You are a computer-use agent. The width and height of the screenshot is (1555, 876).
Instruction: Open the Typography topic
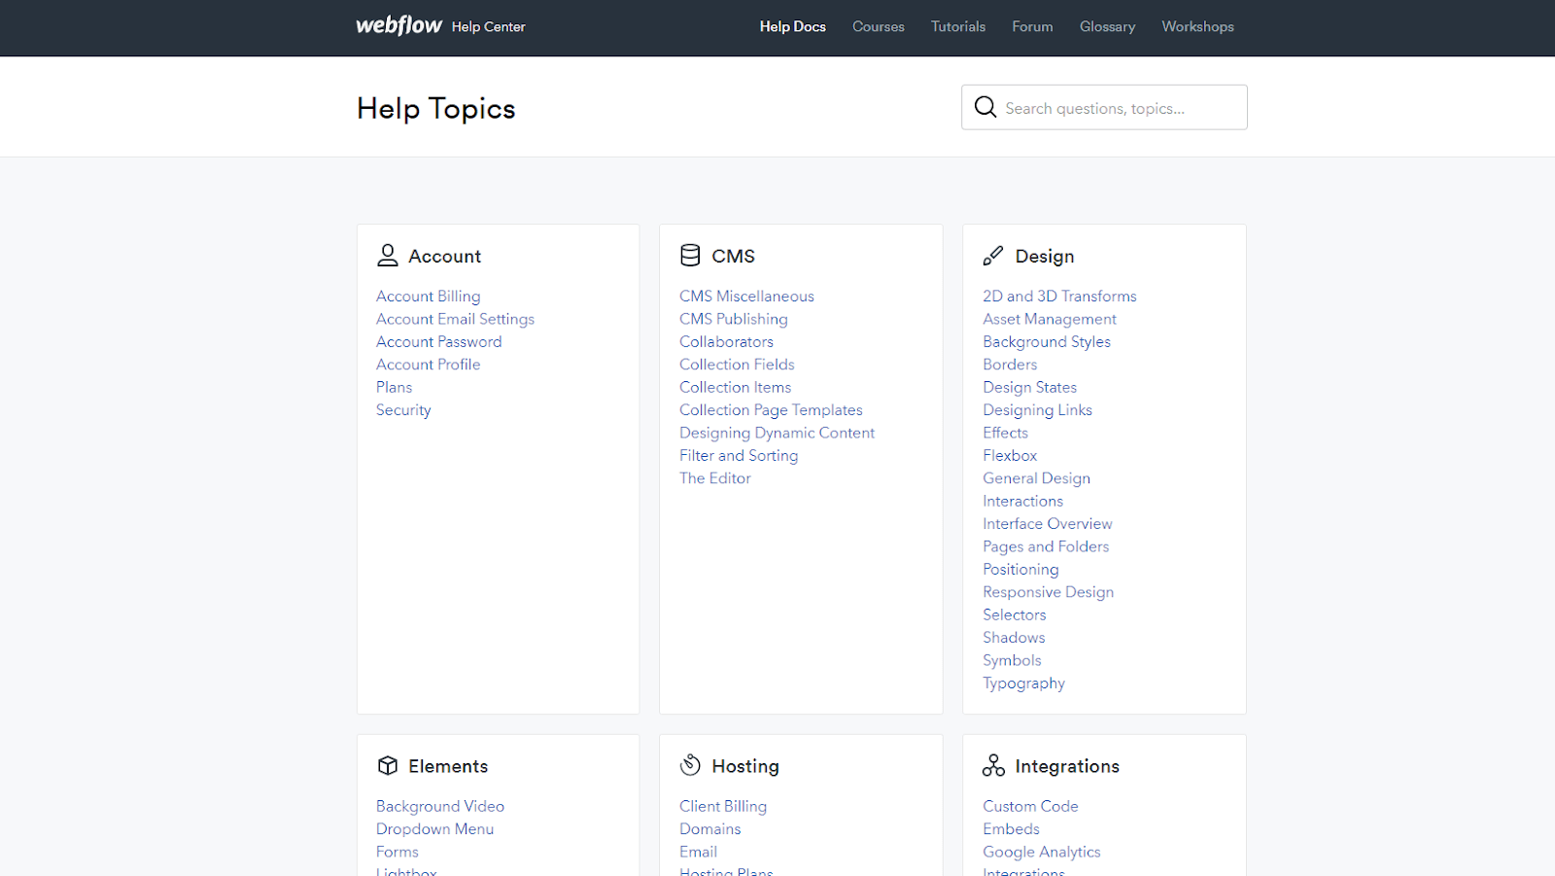click(1023, 683)
